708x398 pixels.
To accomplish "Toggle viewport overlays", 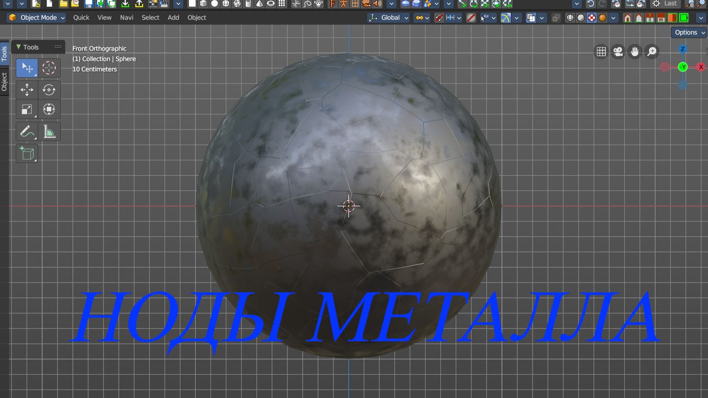I will 531,18.
